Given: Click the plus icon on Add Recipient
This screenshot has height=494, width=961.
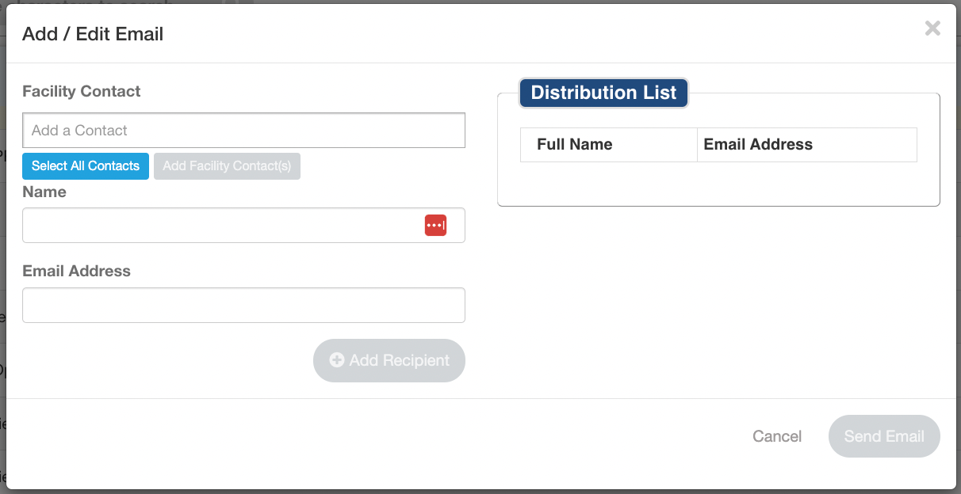Looking at the screenshot, I should click(337, 360).
